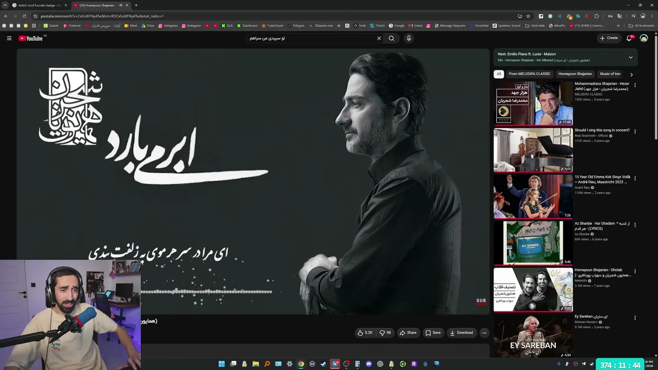Open the tab search dropdown in Chrome

pos(5,5)
